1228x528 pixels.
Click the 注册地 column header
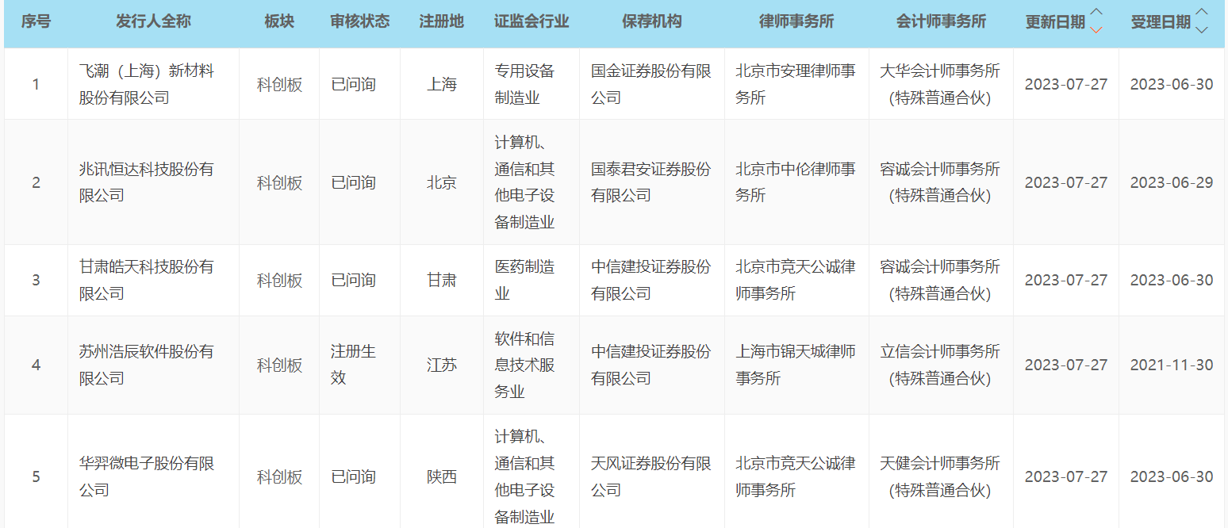(442, 21)
